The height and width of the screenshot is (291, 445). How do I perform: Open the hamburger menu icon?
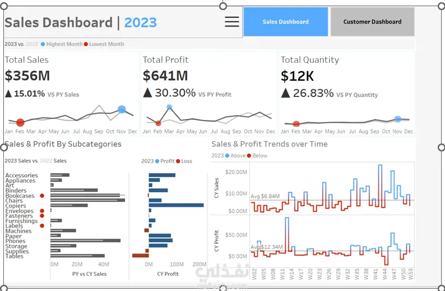(x=232, y=21)
